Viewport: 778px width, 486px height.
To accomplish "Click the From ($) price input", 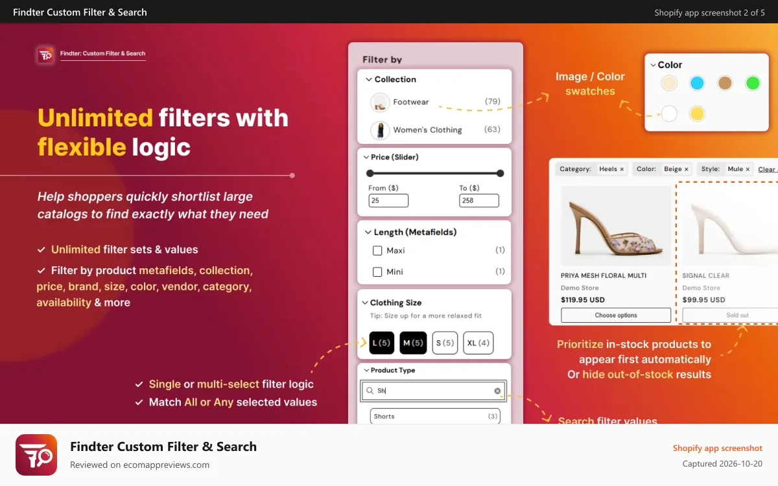I will click(388, 201).
